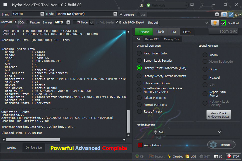Switch to the Window tab
Image resolution: width=242 pixels, height=161 pixels.
tap(11, 148)
